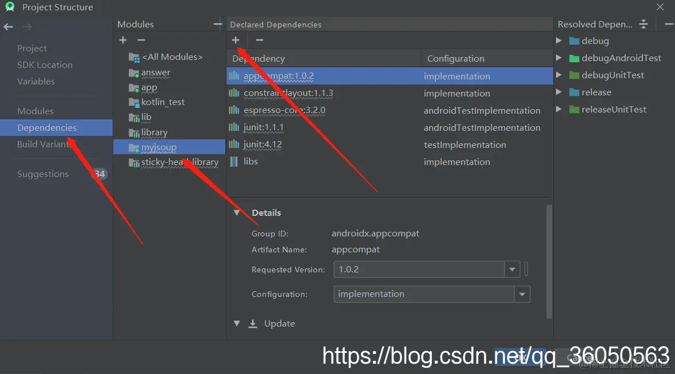The height and width of the screenshot is (374, 675).
Task: Click the Android Studio logo icon
Action: 10,6
